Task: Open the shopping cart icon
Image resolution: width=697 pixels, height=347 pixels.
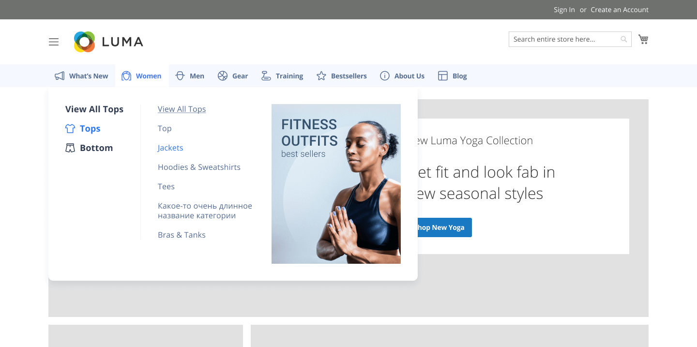Action: [643, 39]
